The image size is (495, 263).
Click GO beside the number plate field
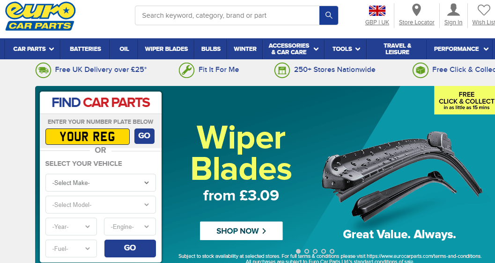(144, 136)
